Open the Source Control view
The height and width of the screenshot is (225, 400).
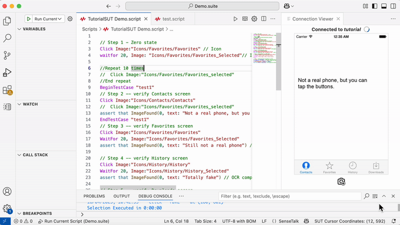(7, 55)
